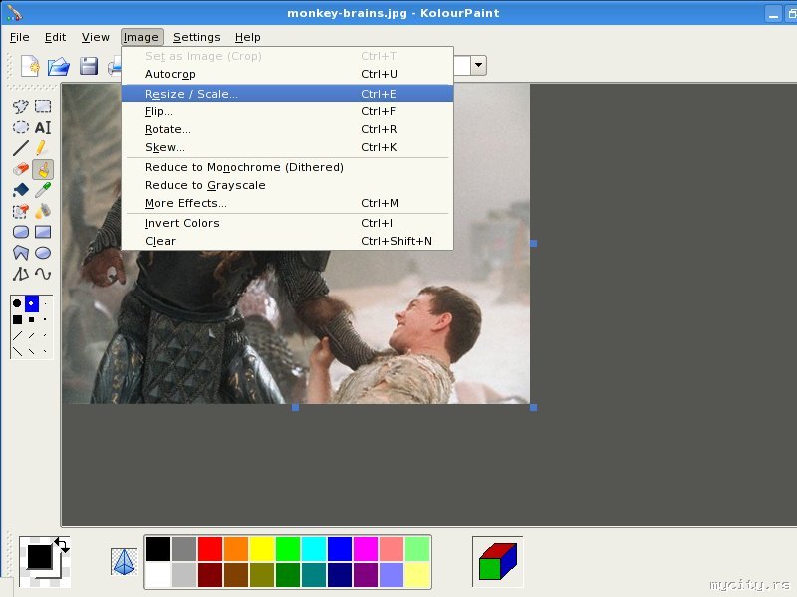The width and height of the screenshot is (797, 597).
Task: Open the Edit menu
Action: point(55,37)
